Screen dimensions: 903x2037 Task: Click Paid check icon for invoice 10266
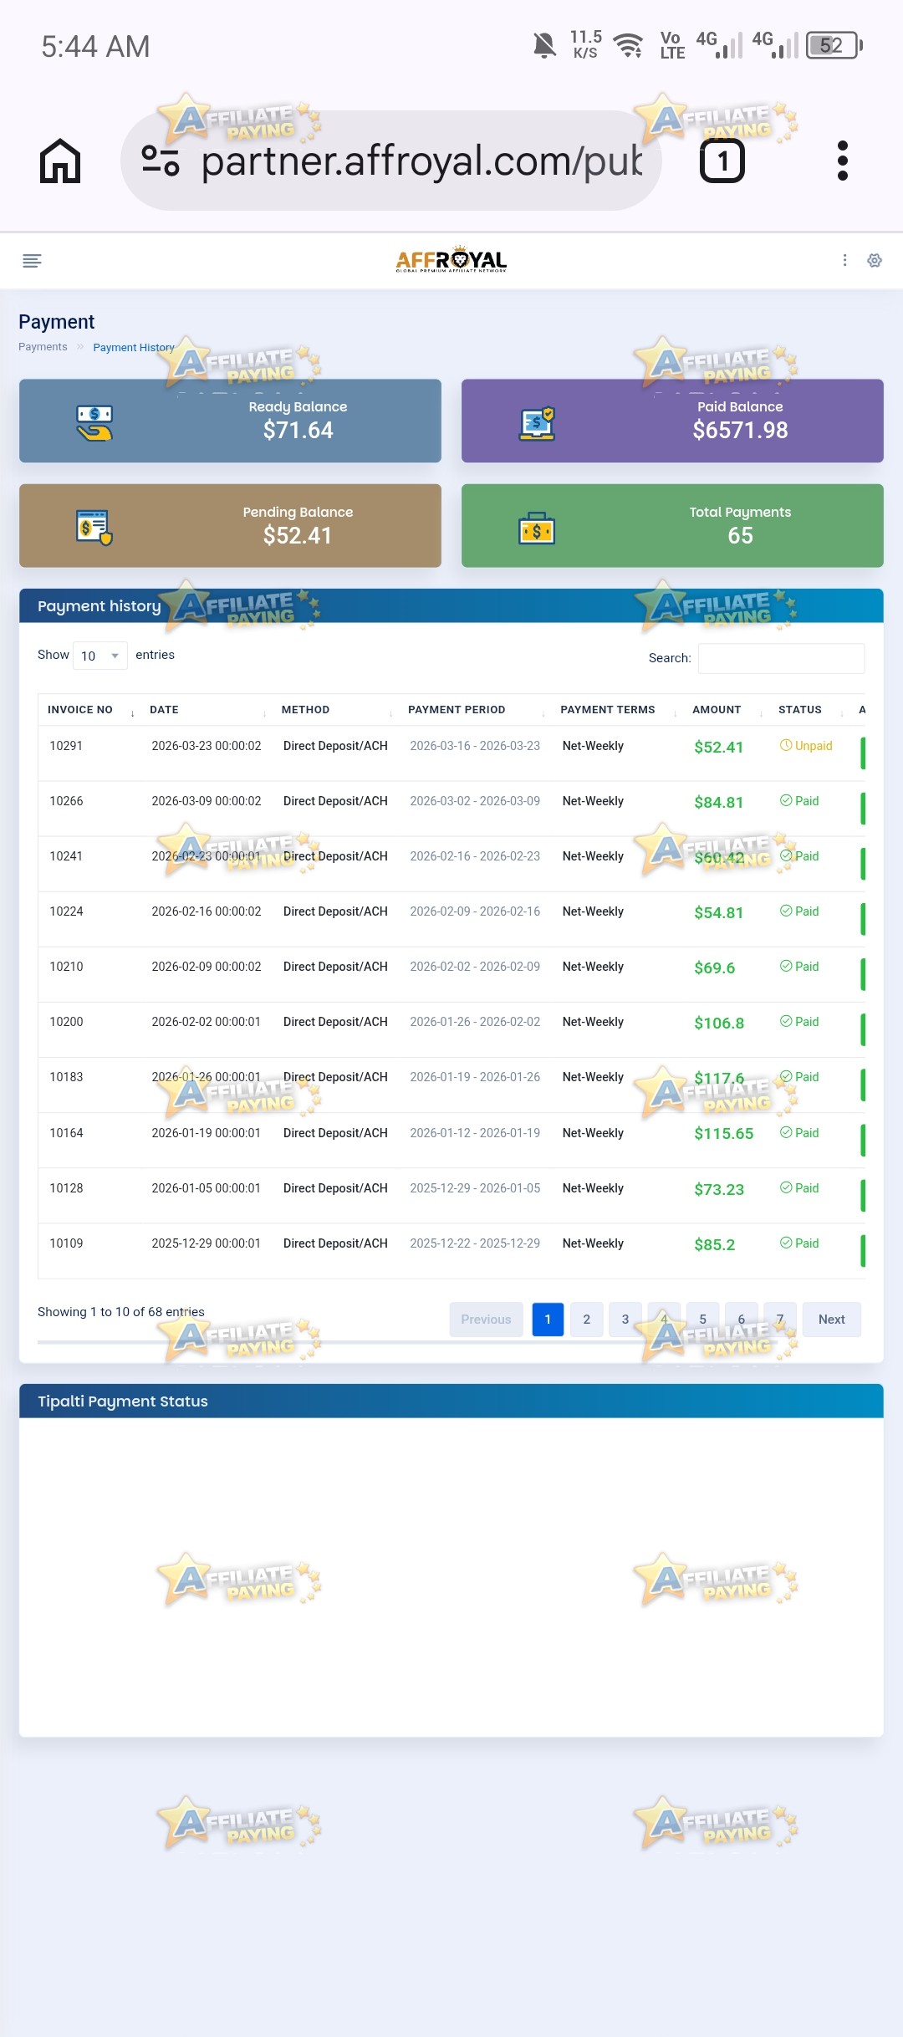(x=786, y=800)
